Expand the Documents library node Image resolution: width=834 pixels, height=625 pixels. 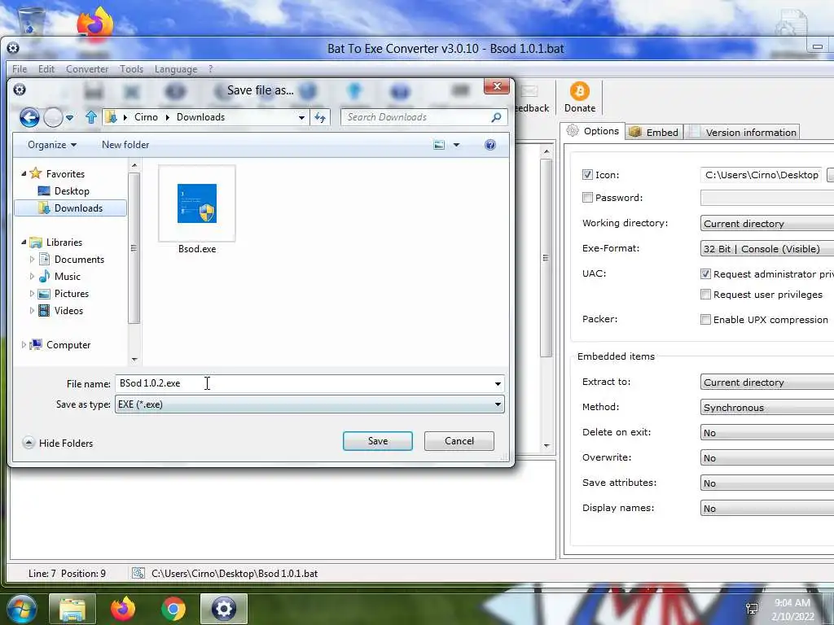coord(32,260)
